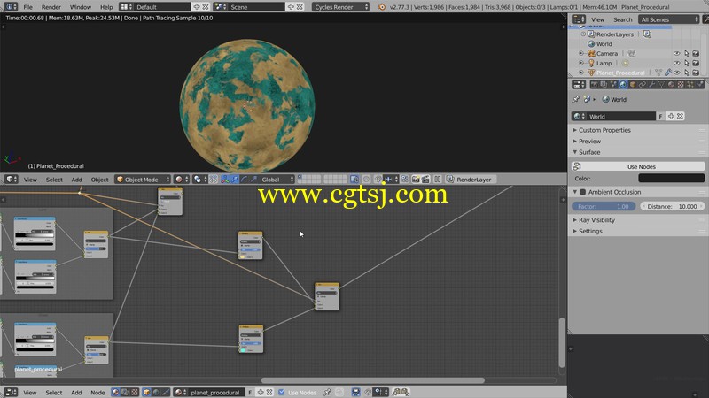Toggle Camera selectability cursor icon
The width and height of the screenshot is (709, 398).
pos(686,53)
